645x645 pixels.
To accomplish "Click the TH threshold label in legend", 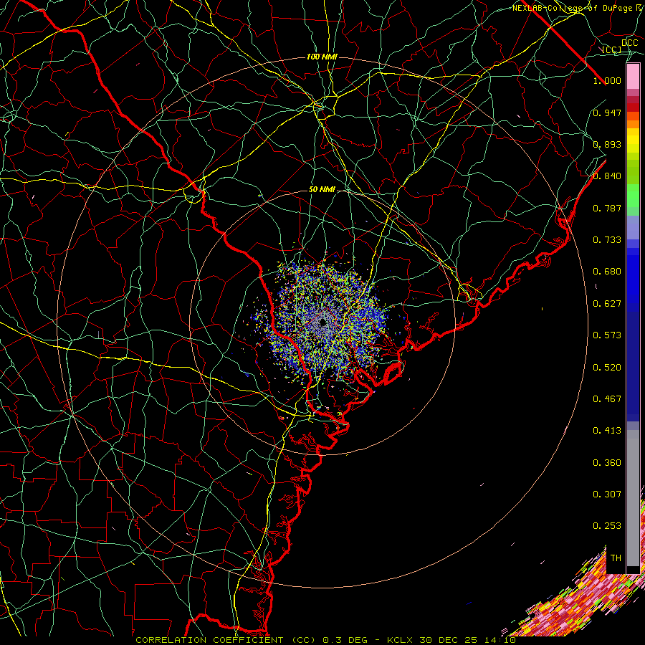I will (616, 558).
